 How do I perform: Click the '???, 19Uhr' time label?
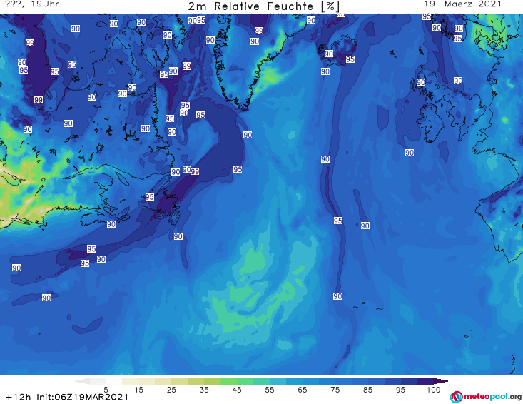[x=33, y=4]
